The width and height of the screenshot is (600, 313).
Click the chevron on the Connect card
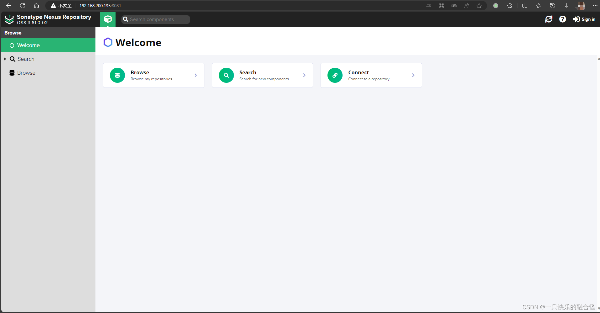[x=413, y=75]
